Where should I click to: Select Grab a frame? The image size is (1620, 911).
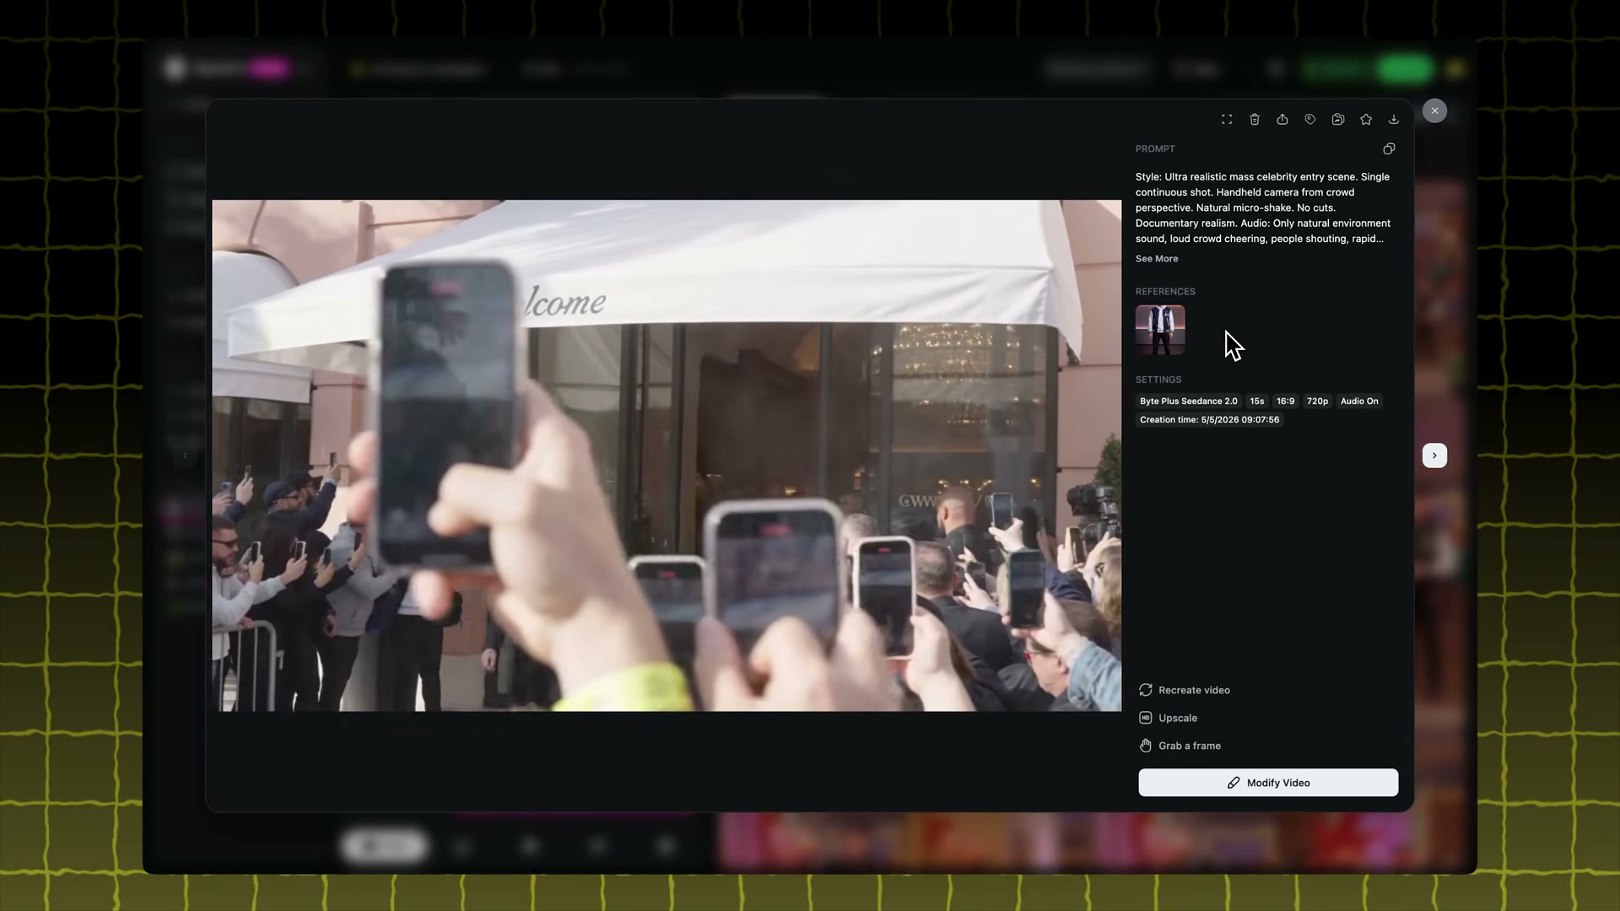coord(1180,746)
